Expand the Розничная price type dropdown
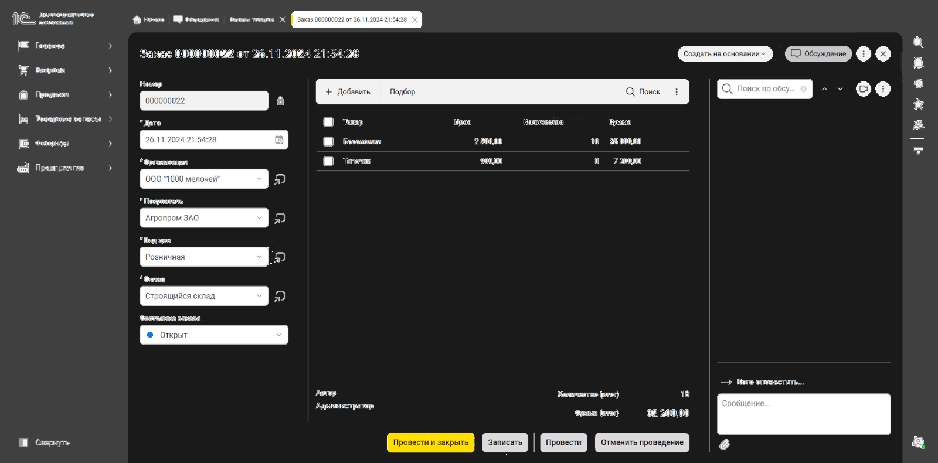 tap(259, 257)
